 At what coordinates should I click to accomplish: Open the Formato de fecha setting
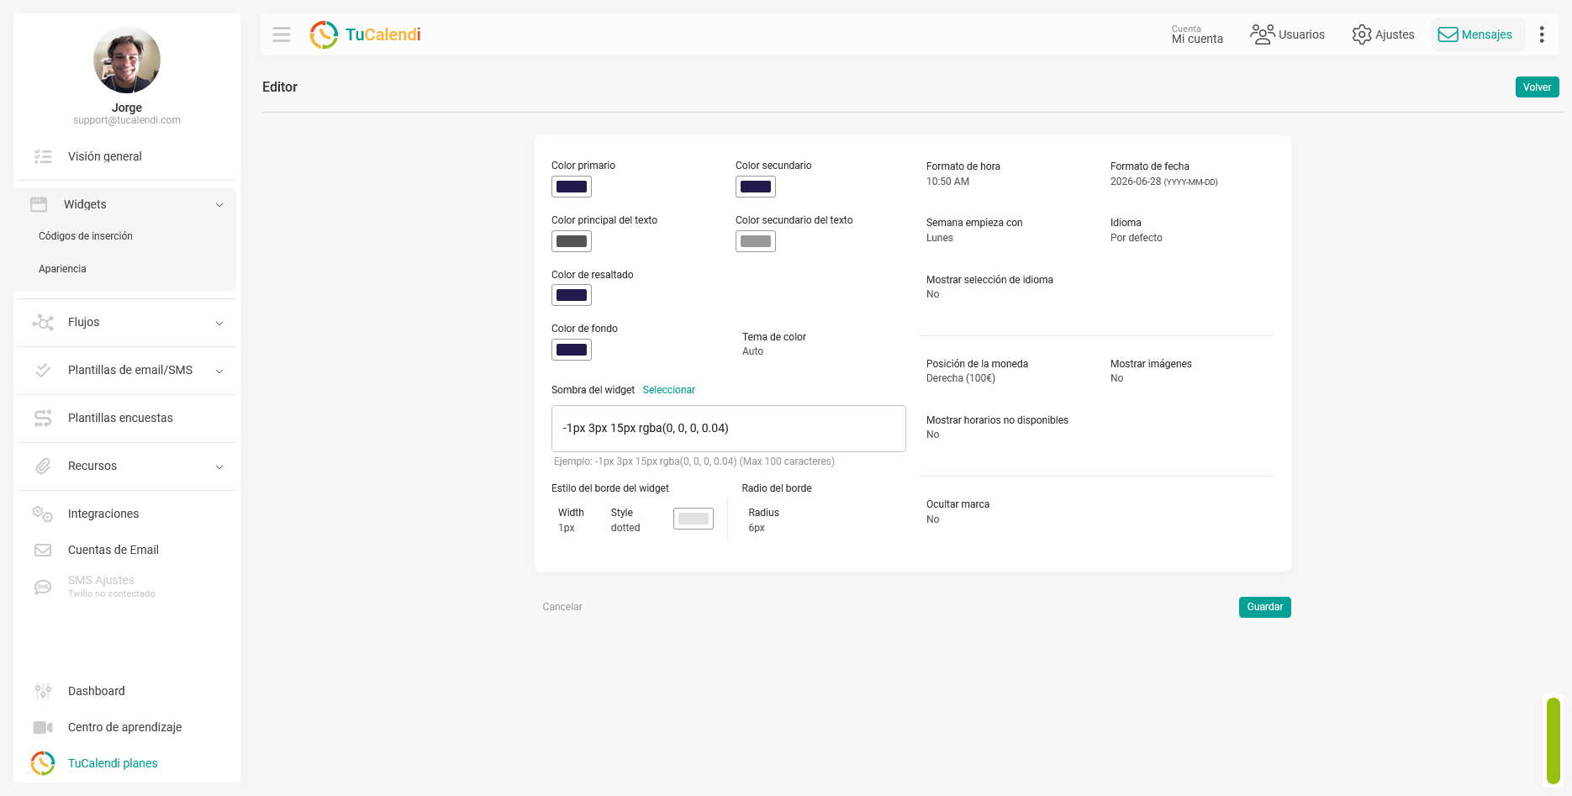(1163, 174)
